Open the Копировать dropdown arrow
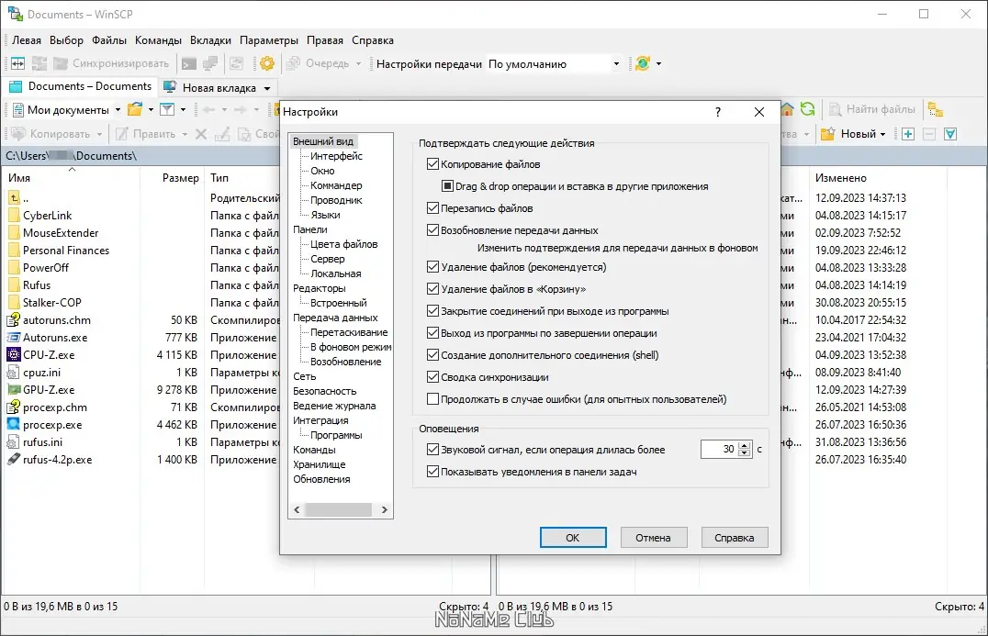Screen dimensions: 988x636 (99, 134)
